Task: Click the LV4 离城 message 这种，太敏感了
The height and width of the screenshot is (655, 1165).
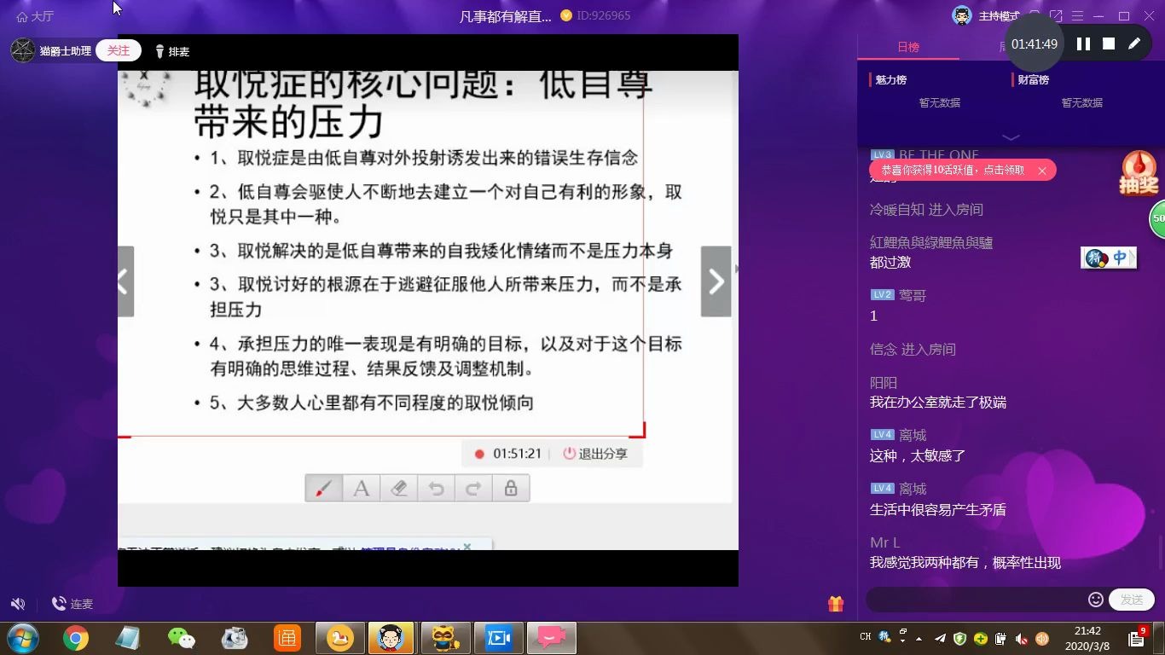Action: point(918,455)
